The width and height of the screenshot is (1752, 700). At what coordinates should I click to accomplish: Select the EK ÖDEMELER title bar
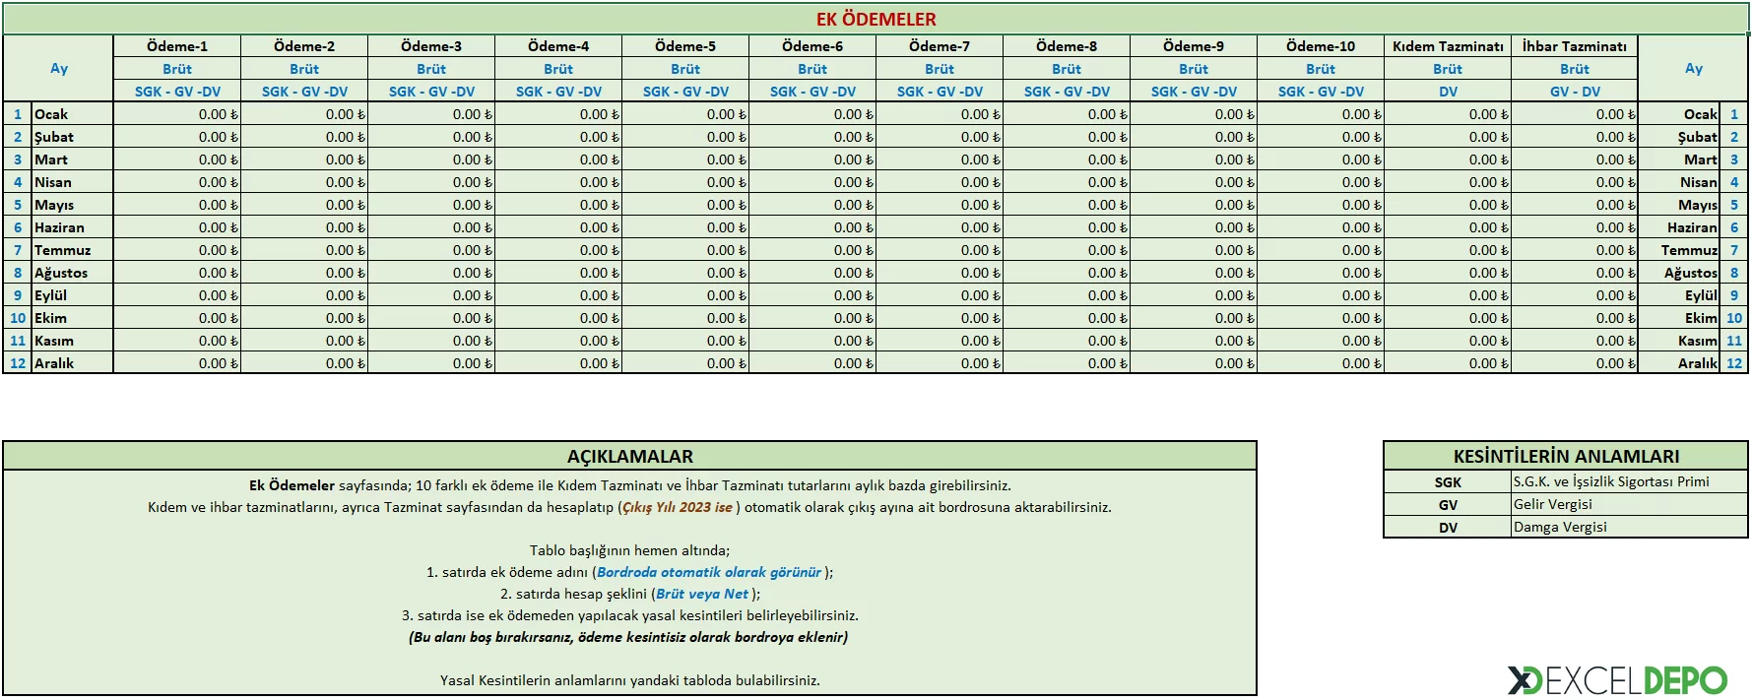pyautogui.click(x=876, y=19)
